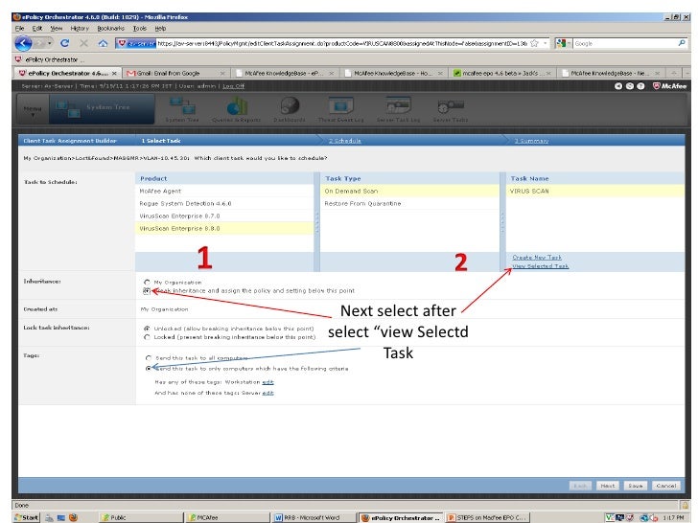Select Send this task to all computers
The width and height of the screenshot is (698, 523).
pyautogui.click(x=149, y=357)
